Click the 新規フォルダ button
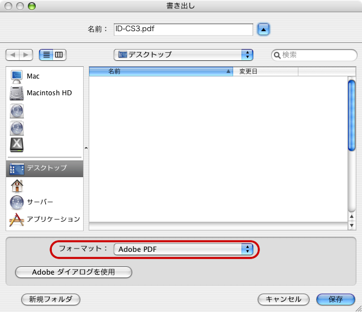 click(x=51, y=299)
